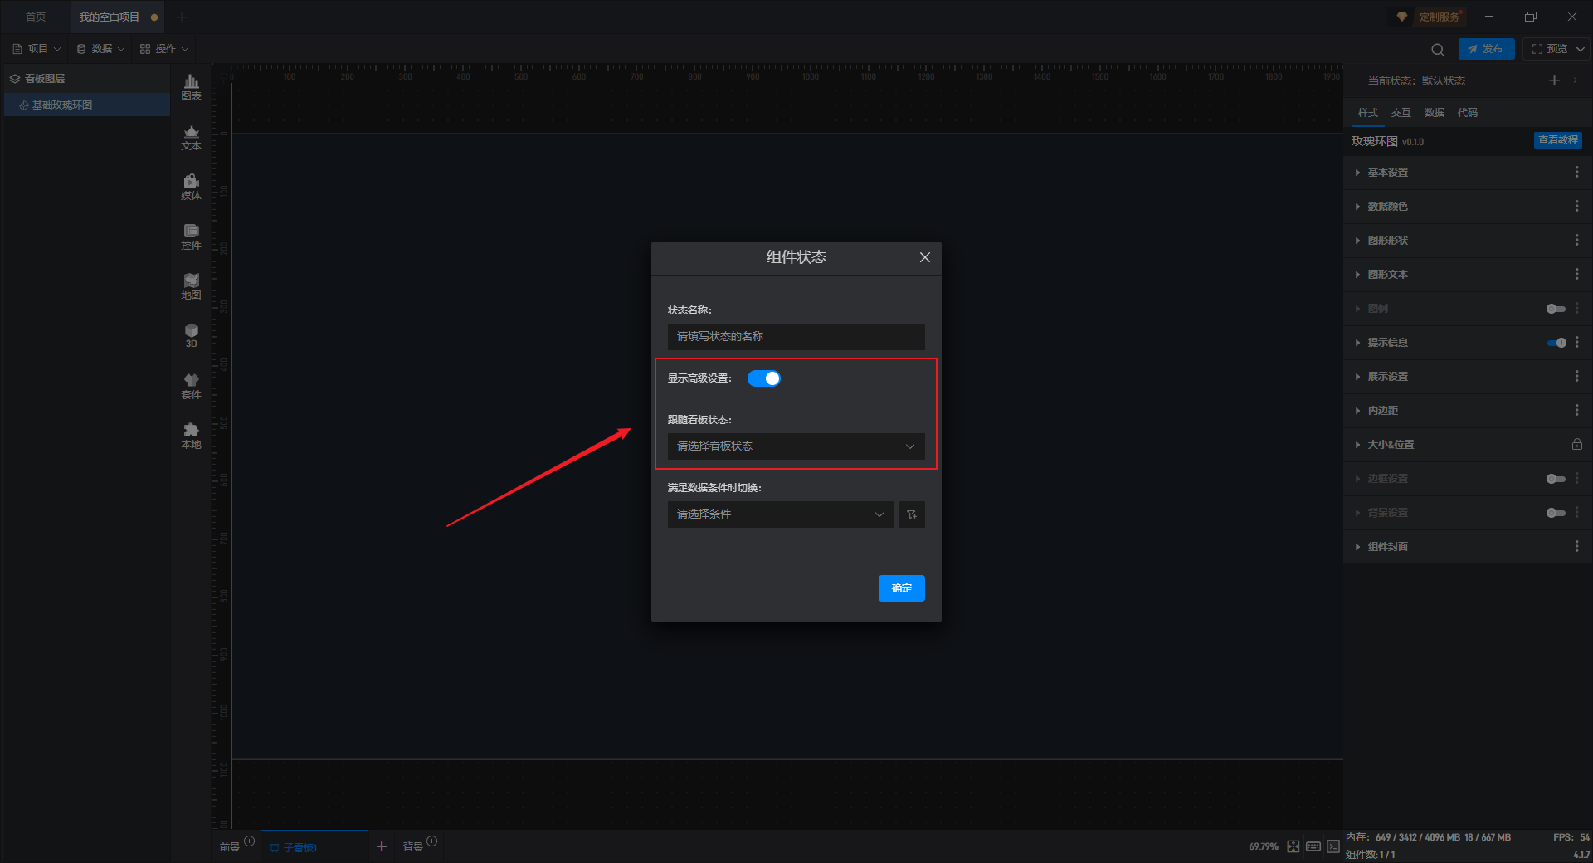
Task: Click the 确定 confirm button
Action: [902, 588]
